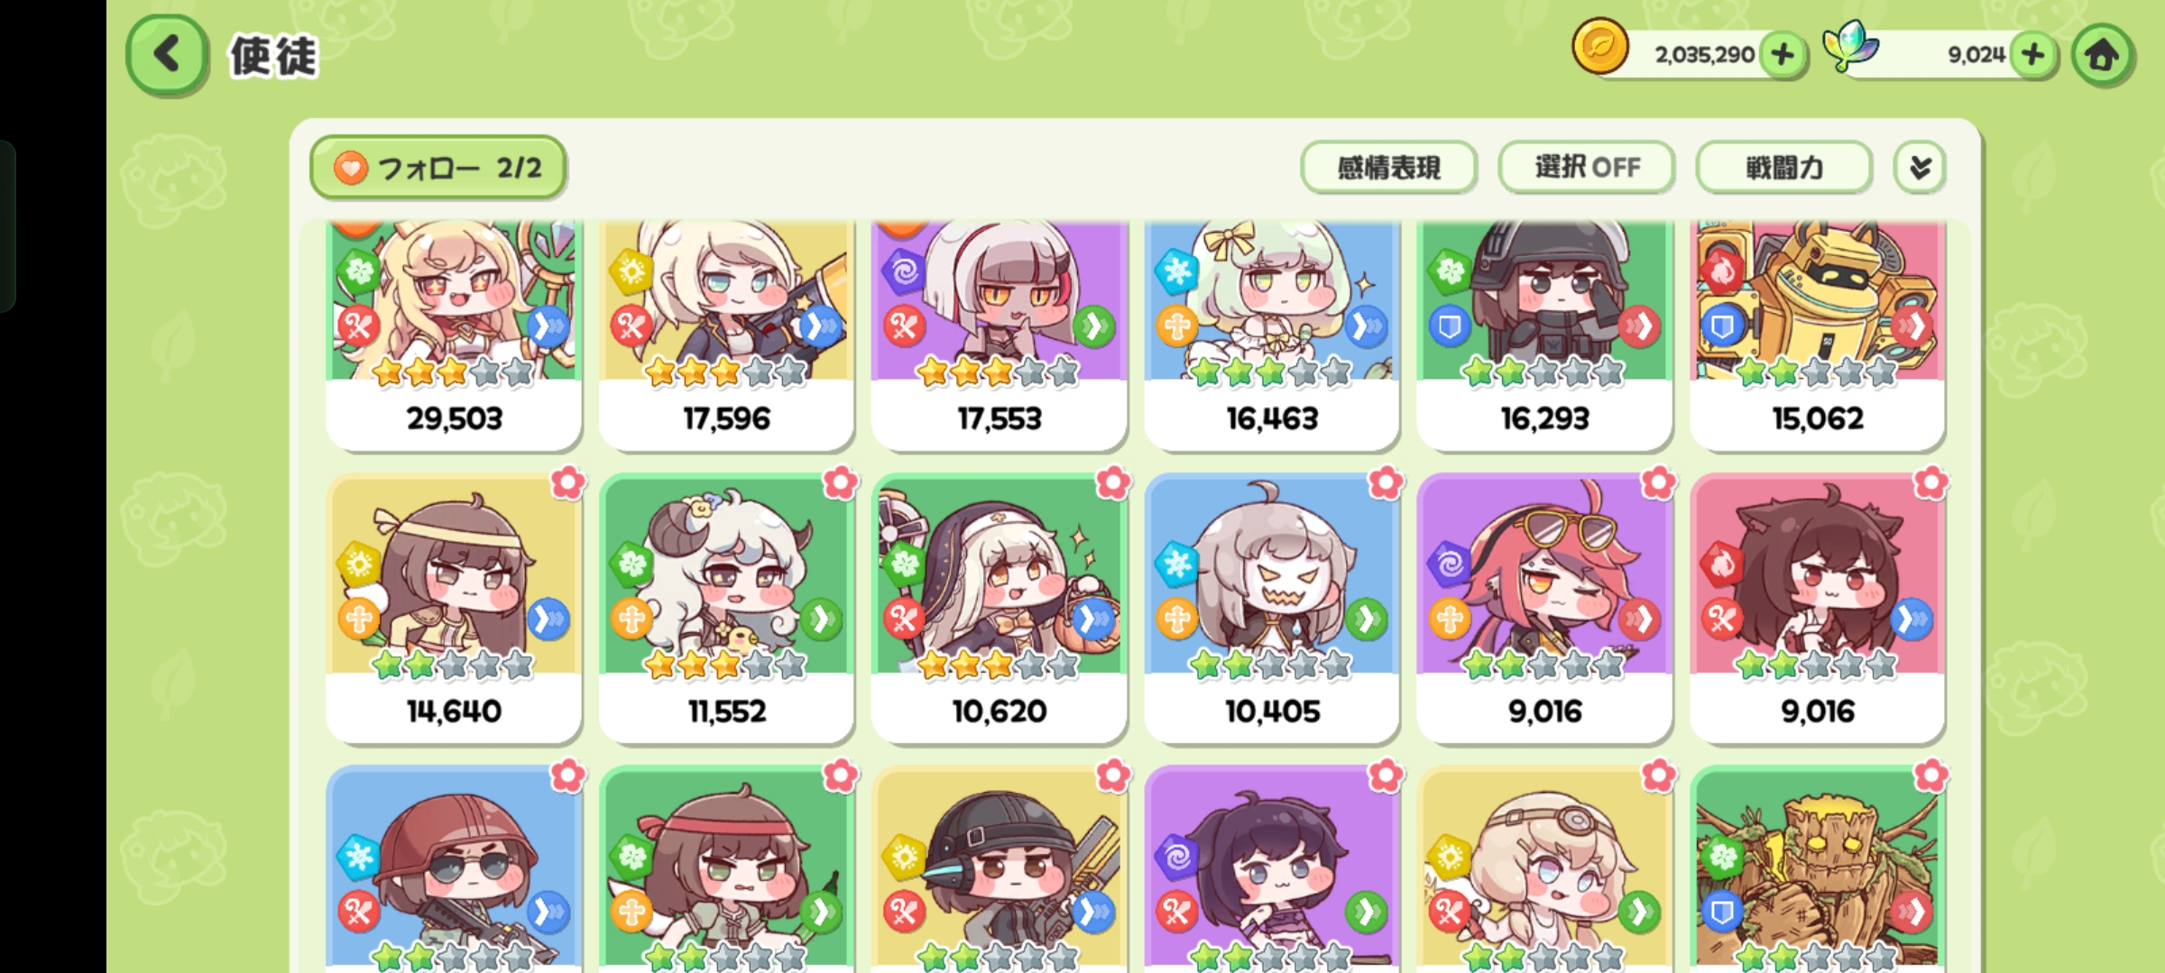Open the 戦闘力 sort dropdown

(x=1784, y=168)
